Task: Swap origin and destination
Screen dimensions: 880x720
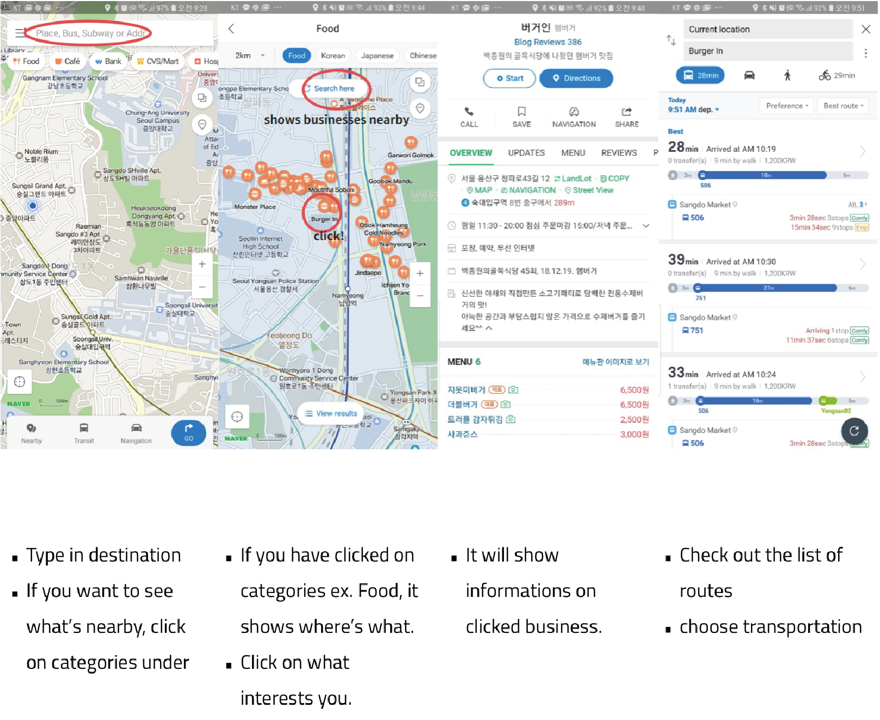Action: click(671, 40)
